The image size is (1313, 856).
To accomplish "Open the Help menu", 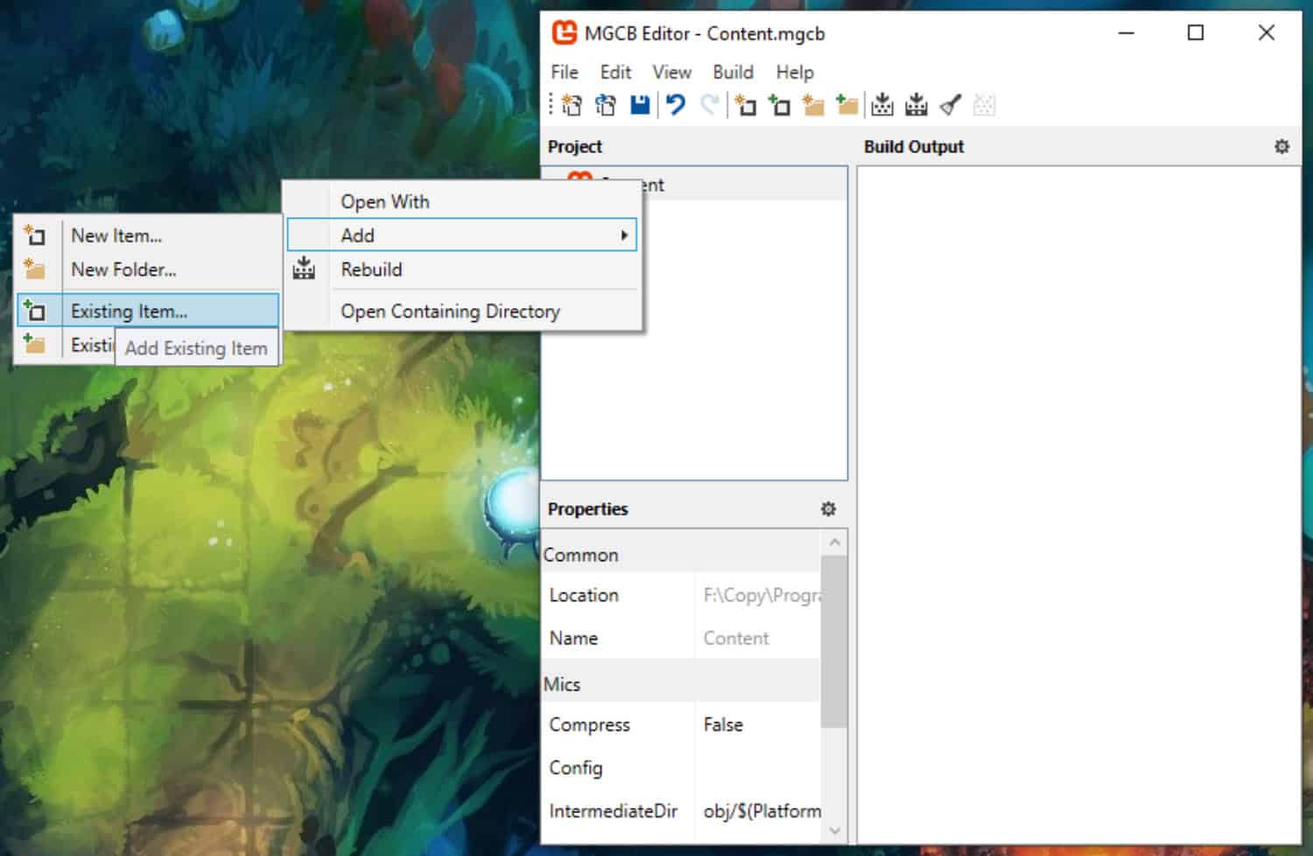I will (x=795, y=72).
